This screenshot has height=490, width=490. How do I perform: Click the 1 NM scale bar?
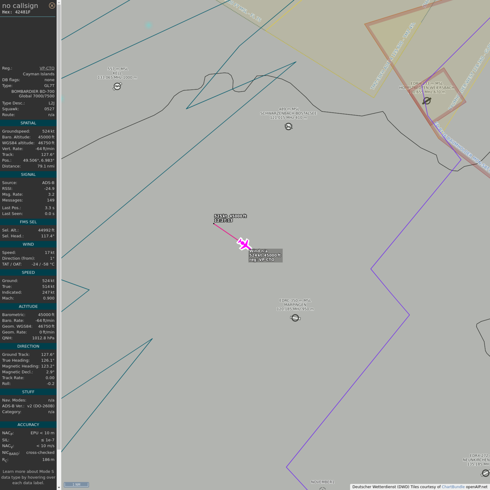(x=77, y=485)
